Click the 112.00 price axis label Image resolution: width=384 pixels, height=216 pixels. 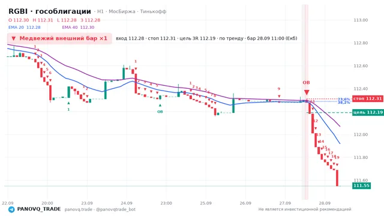tap(361, 134)
